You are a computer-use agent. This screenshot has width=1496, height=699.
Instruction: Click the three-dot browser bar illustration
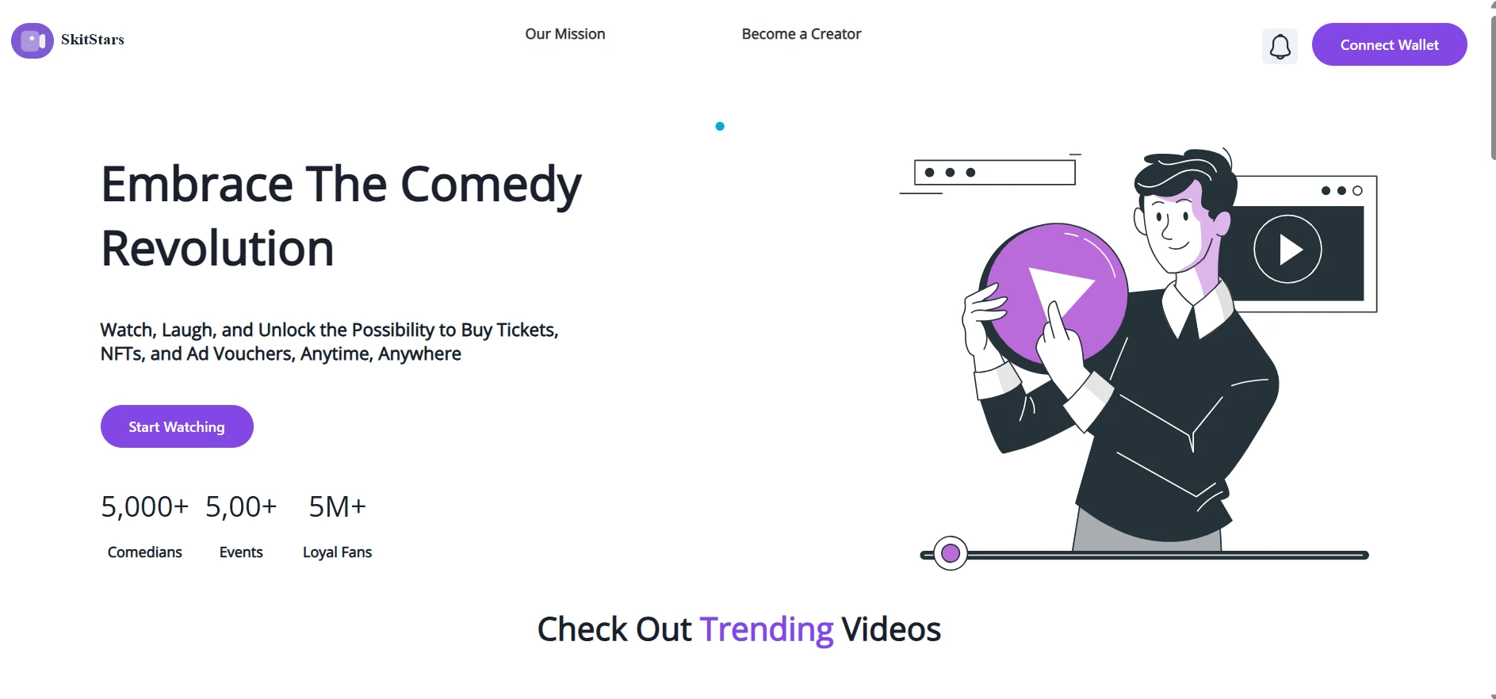click(x=995, y=172)
